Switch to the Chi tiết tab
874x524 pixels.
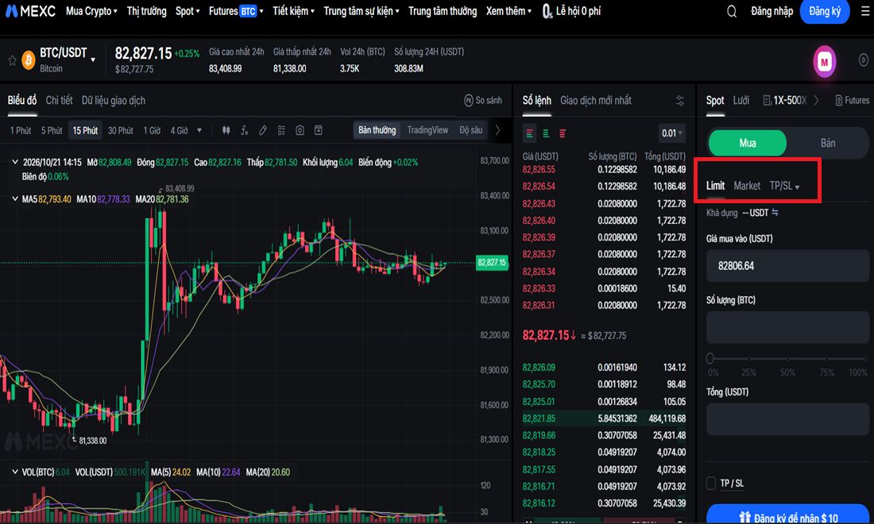click(59, 100)
